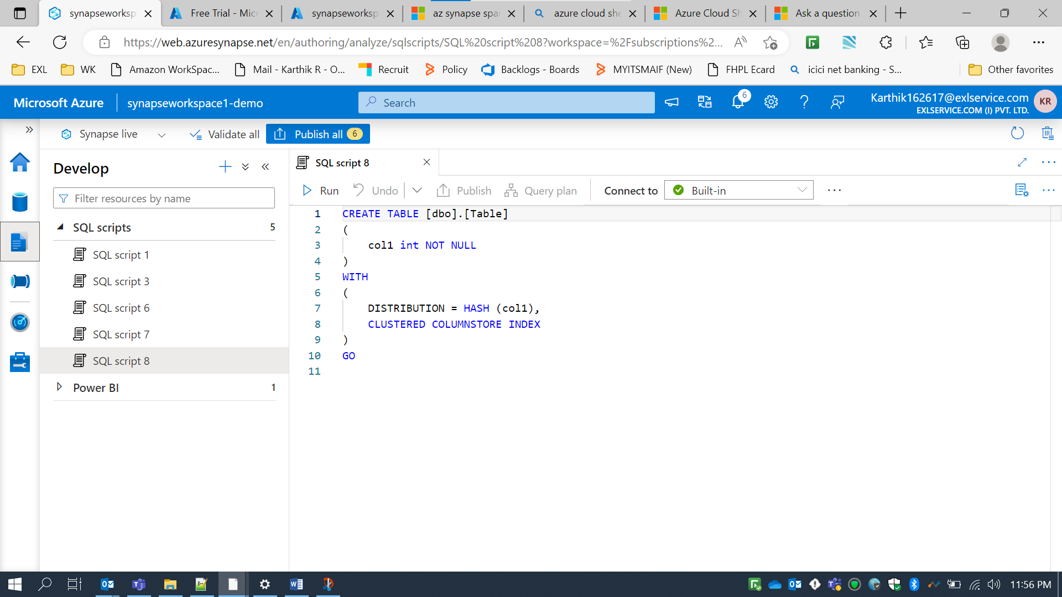Image resolution: width=1062 pixels, height=597 pixels.
Task: Switch to Azure Cloud Shell browser tab
Action: (x=704, y=13)
